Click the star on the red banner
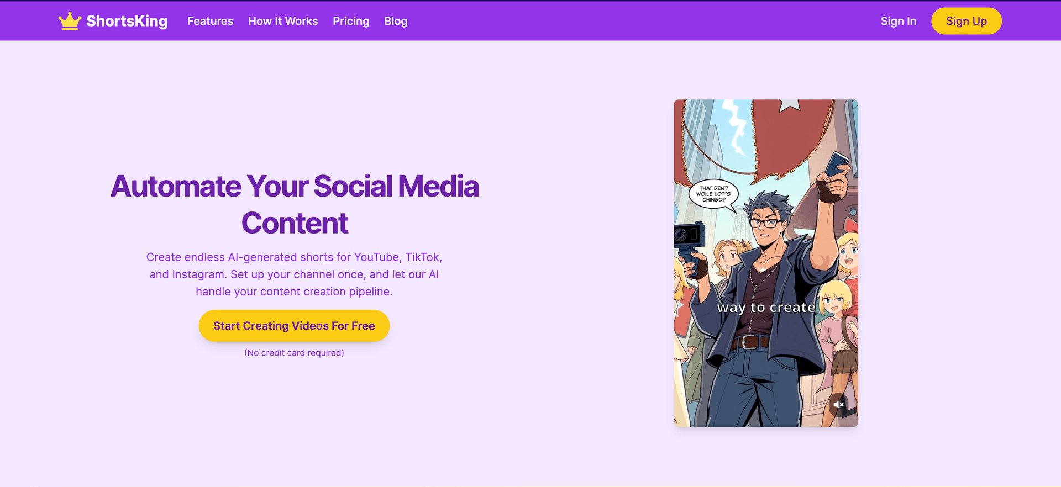Image resolution: width=1061 pixels, height=487 pixels. point(789,105)
